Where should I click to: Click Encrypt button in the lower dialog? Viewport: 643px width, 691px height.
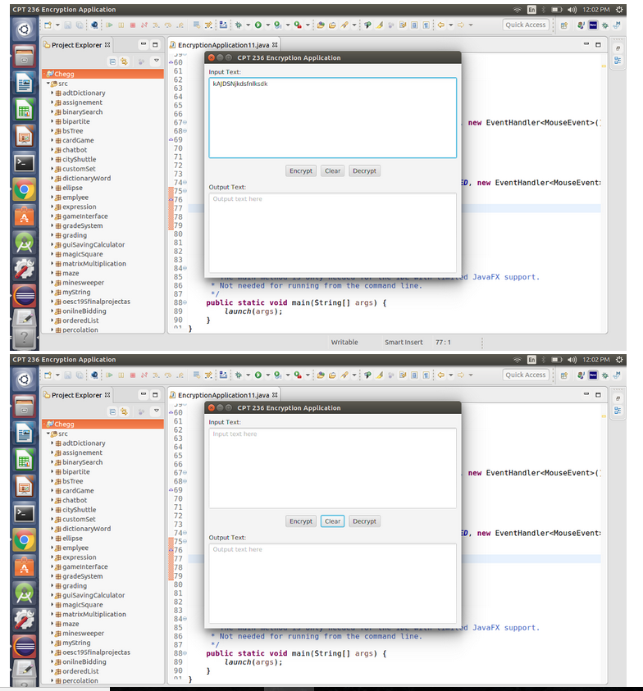(301, 521)
